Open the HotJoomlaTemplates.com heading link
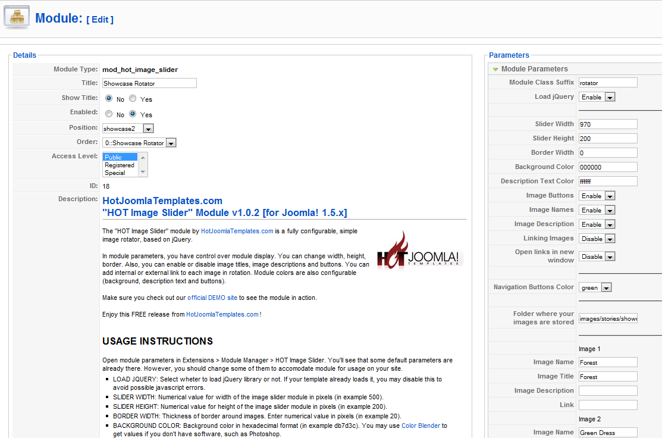Image resolution: width=662 pixels, height=438 pixels. click(162, 201)
